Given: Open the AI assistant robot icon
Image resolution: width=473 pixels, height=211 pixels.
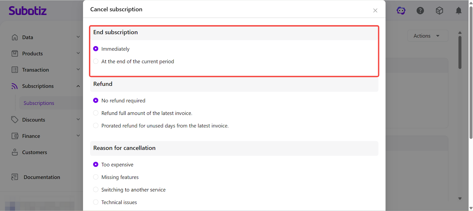Looking at the screenshot, I should (401, 11).
